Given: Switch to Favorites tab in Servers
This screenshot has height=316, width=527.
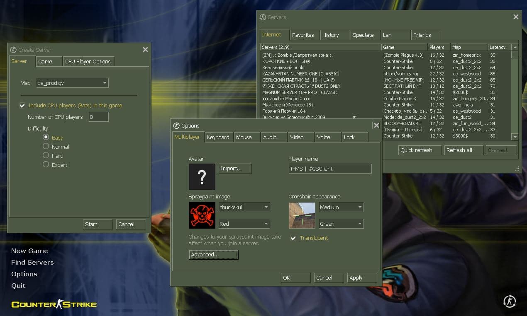Looking at the screenshot, I should (305, 35).
